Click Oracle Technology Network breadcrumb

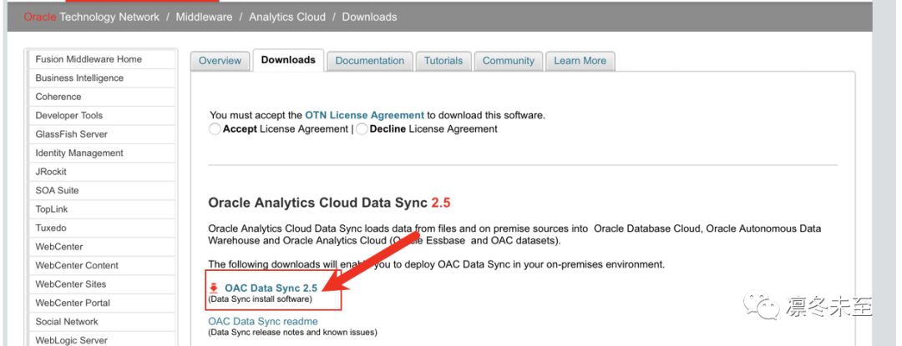(92, 18)
